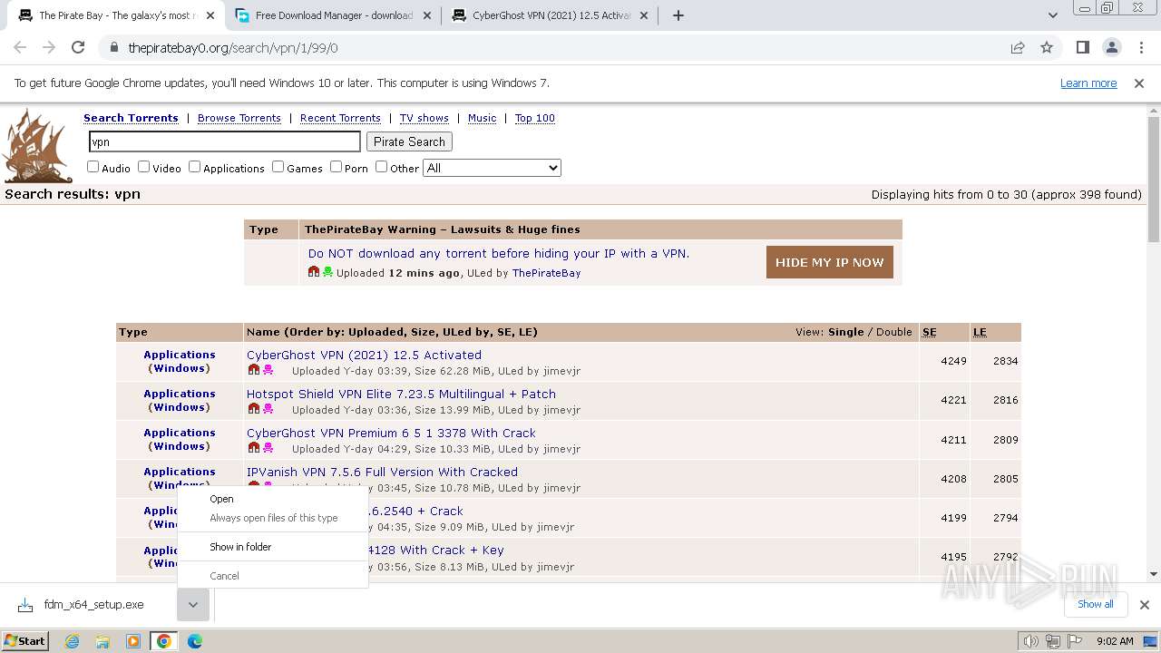Open ThePirateBay uploader link
Viewport: 1161px width, 653px height.
546,273
